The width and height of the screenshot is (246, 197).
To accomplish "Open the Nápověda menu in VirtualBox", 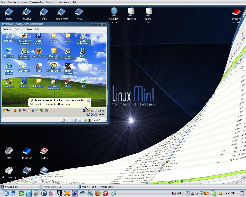I will tap(33, 29).
